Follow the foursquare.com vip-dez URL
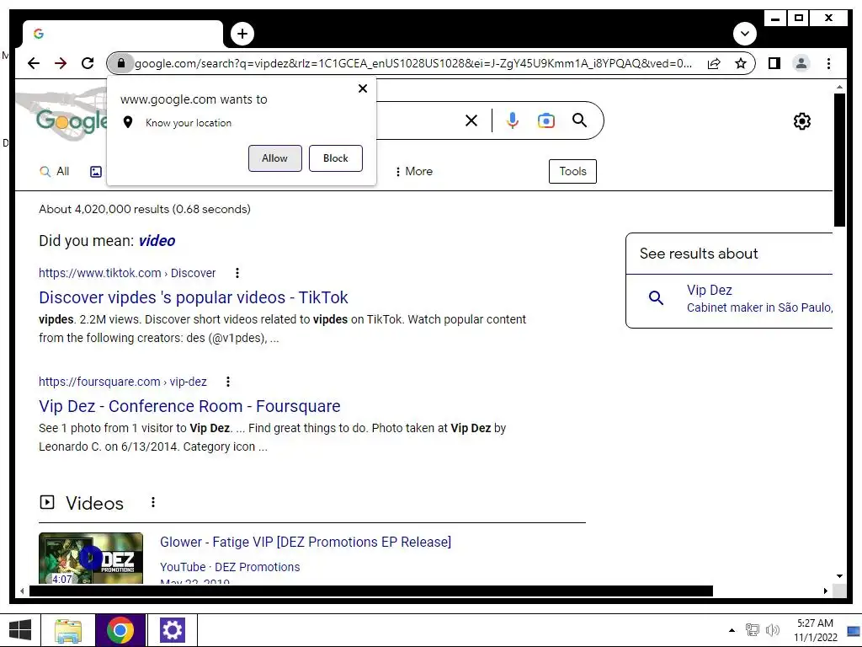The height and width of the screenshot is (647, 862). [123, 382]
